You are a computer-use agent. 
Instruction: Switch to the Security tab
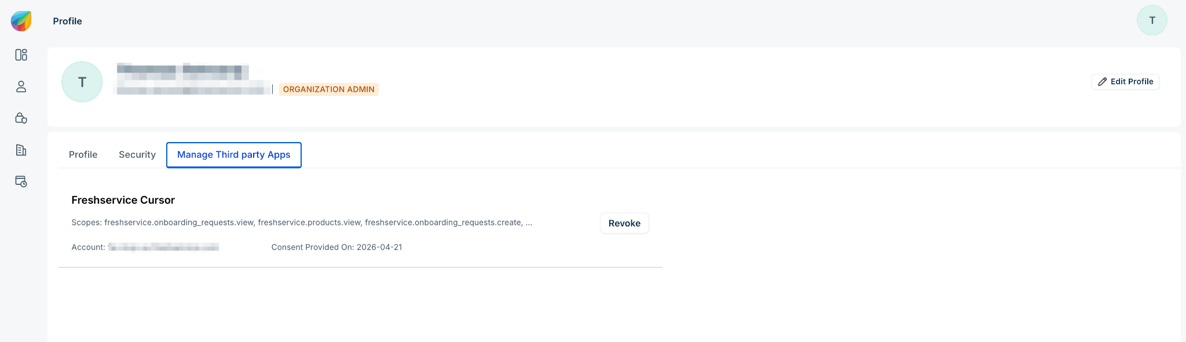pos(137,155)
